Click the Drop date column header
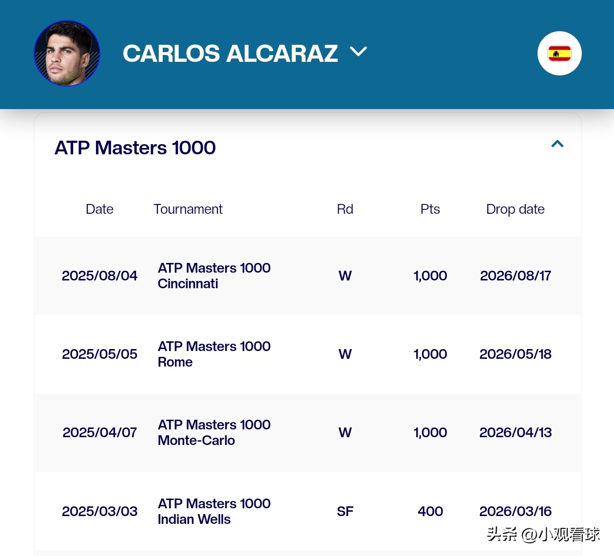Viewport: 614px width, 556px height. [x=515, y=209]
